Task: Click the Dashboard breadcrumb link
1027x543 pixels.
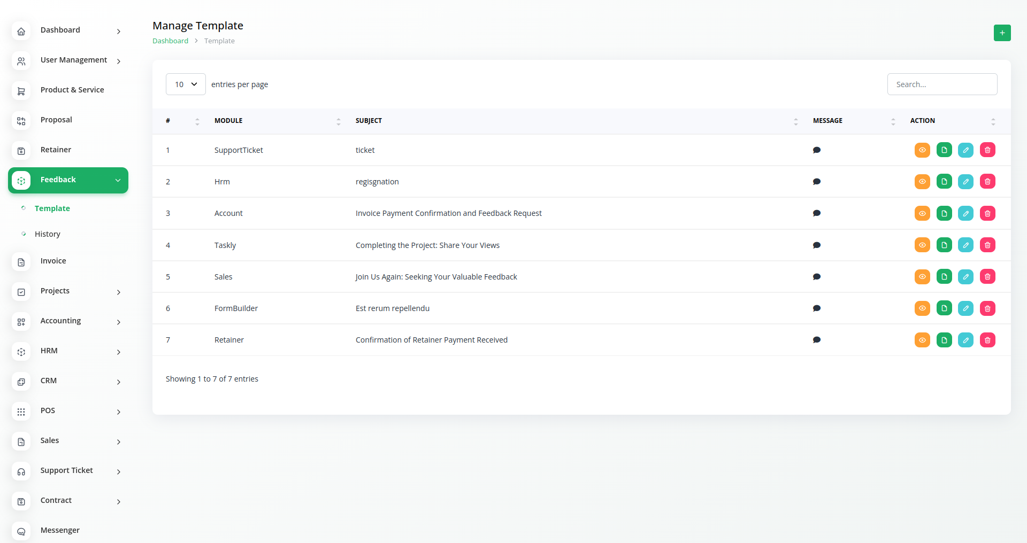Action: tap(170, 41)
